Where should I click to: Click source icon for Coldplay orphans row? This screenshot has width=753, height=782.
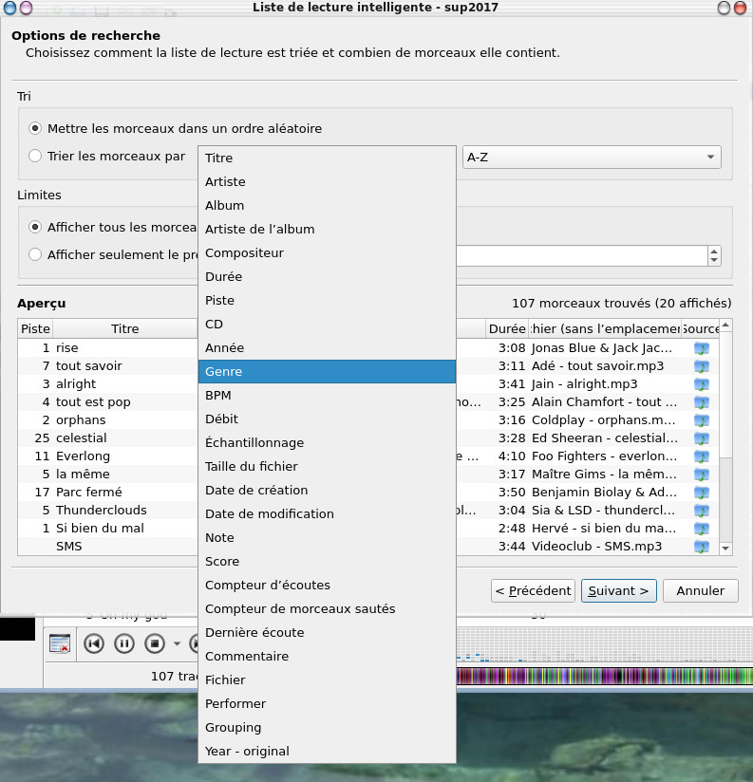click(702, 420)
